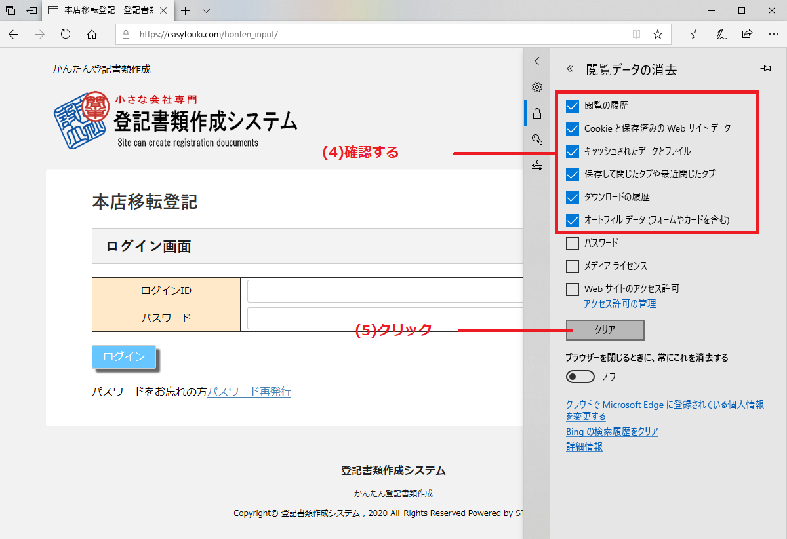Add page to favorites star icon

[658, 34]
